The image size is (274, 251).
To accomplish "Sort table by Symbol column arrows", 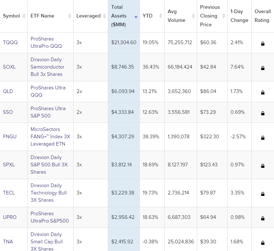I will point(24,16).
